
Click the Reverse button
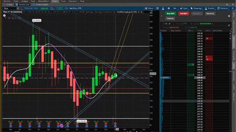click(x=210, y=14)
